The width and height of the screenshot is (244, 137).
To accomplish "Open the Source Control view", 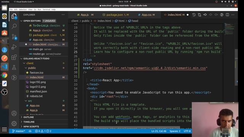I will tap(14, 37).
